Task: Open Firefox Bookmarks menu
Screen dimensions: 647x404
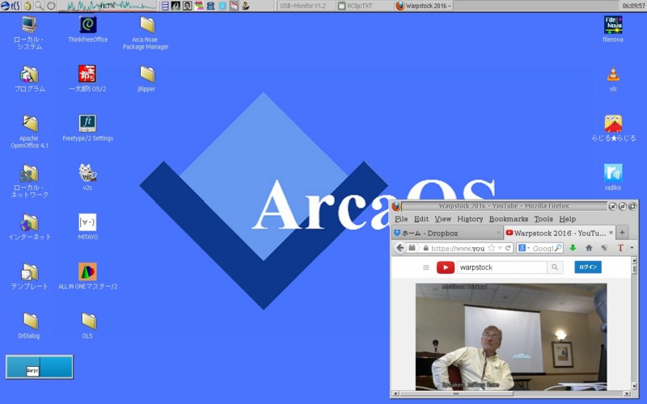Action: 509,219
